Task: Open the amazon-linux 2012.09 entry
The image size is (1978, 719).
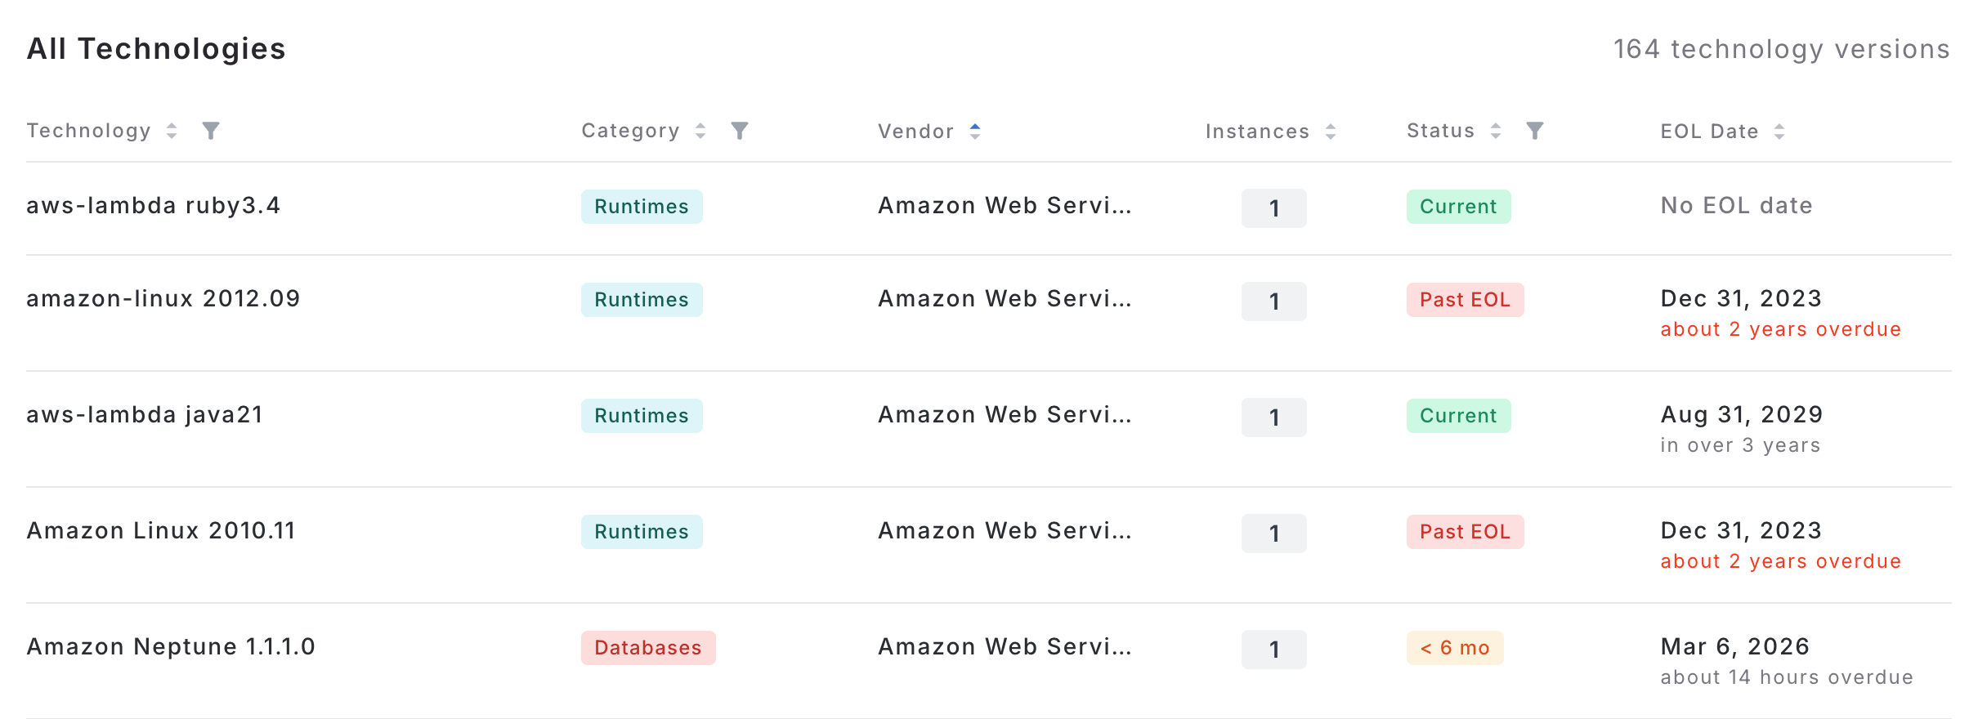Action: [x=163, y=299]
